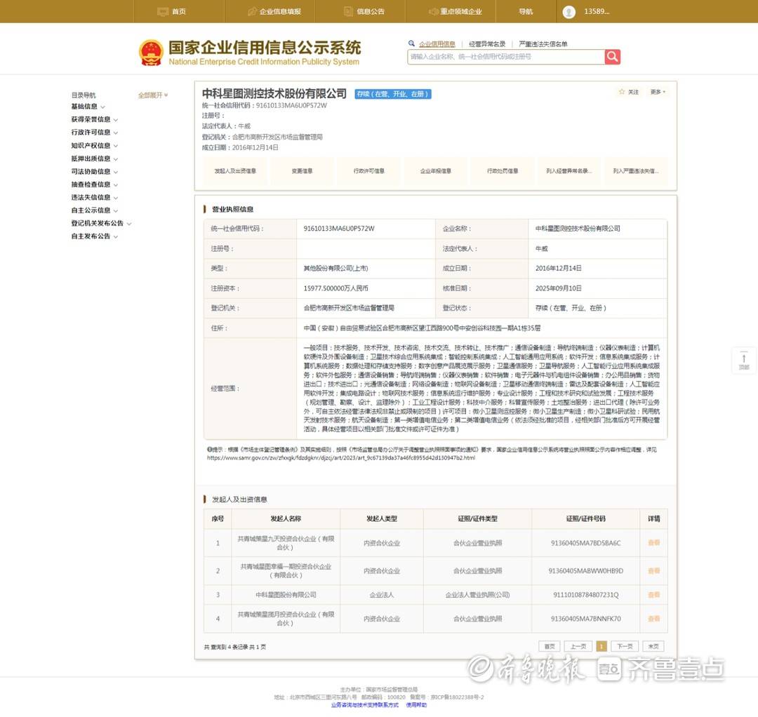Click the red search magnifier button
758x717 pixels.
tap(613, 57)
